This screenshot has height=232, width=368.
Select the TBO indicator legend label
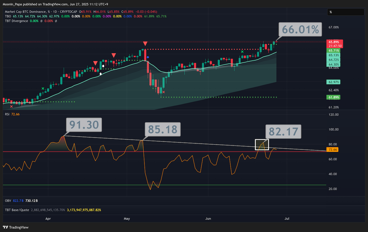click(x=8, y=16)
